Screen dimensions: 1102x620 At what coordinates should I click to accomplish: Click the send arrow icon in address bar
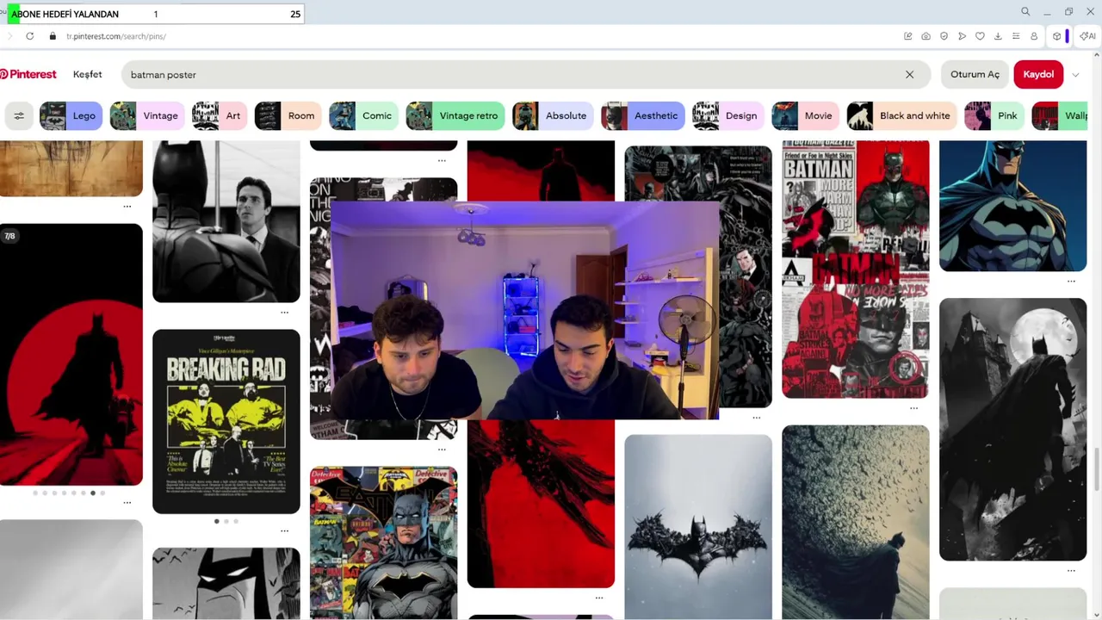962,36
